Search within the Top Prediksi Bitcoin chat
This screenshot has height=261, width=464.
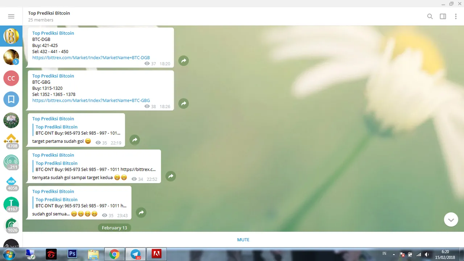(x=430, y=16)
